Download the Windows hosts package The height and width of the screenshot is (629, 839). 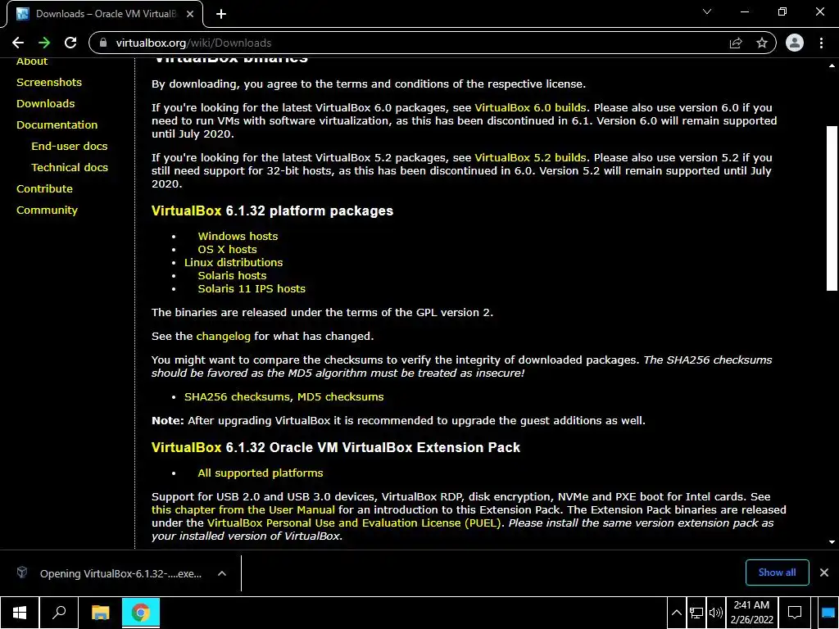[x=238, y=237]
